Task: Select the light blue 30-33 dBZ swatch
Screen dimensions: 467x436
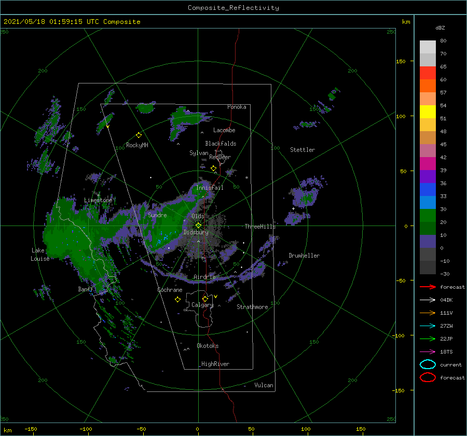Action: pyautogui.click(x=428, y=202)
